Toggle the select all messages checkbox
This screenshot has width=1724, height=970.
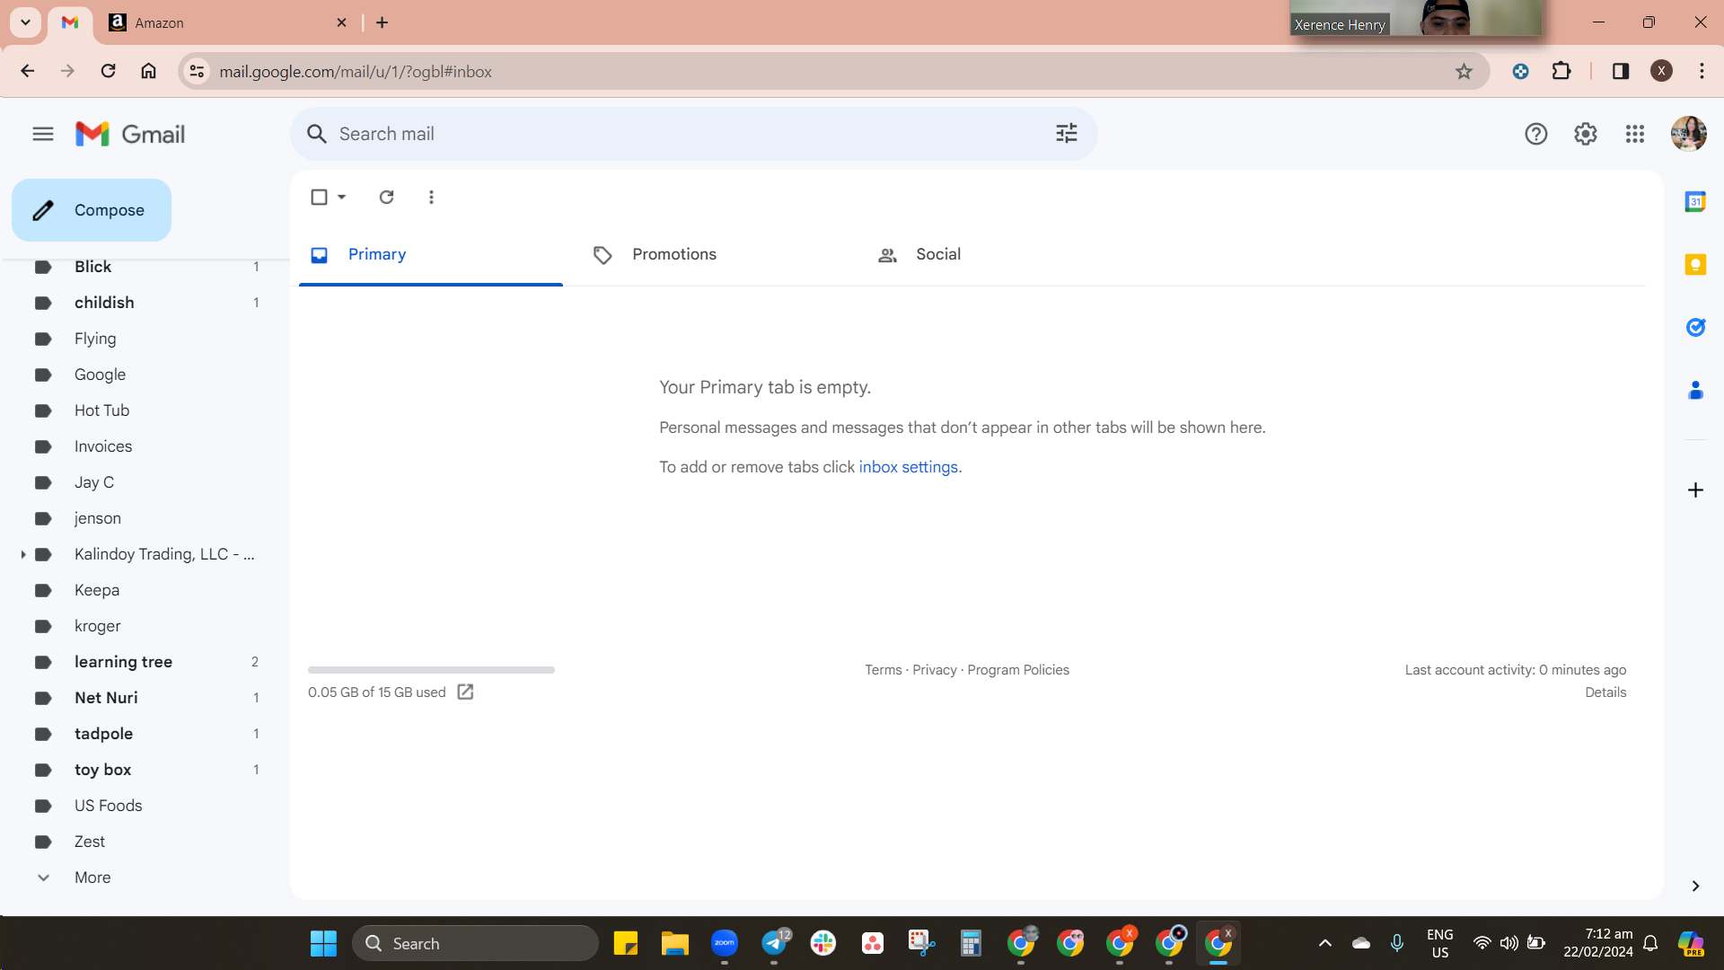(x=319, y=197)
